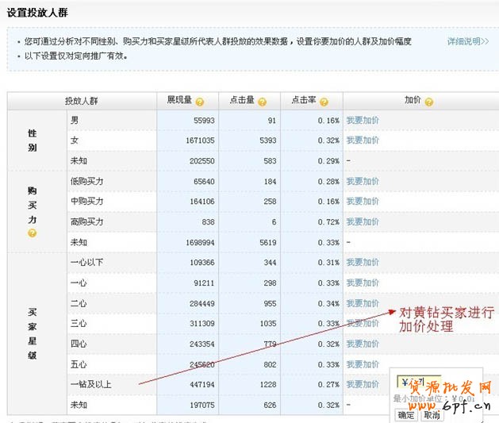Click the 中购买力 row label
This screenshot has width=499, height=423.
87,202
